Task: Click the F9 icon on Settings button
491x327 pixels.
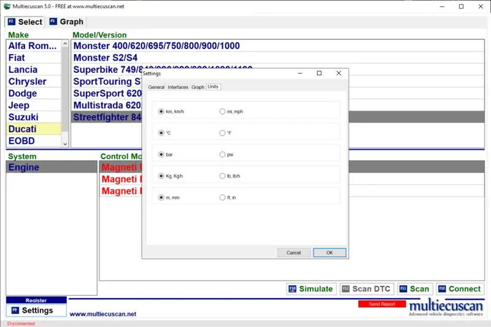Action: (15, 310)
